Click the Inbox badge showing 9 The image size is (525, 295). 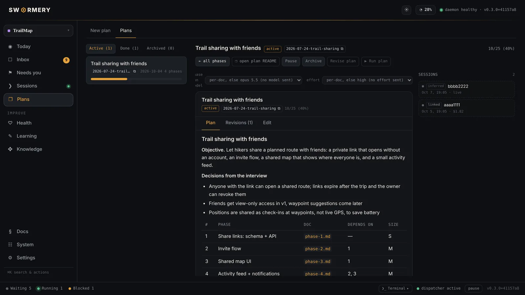click(x=66, y=60)
